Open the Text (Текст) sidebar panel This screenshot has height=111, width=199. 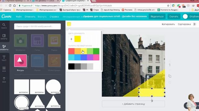[x=4, y=58]
